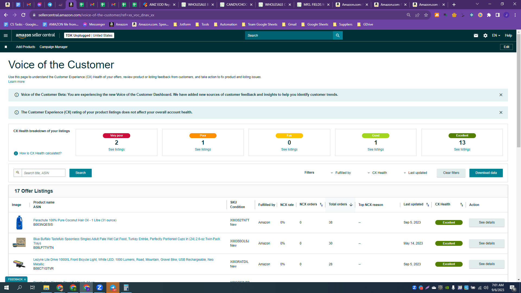Open File Explorer from the taskbar
Screen dimensions: 521x293
(46, 288)
